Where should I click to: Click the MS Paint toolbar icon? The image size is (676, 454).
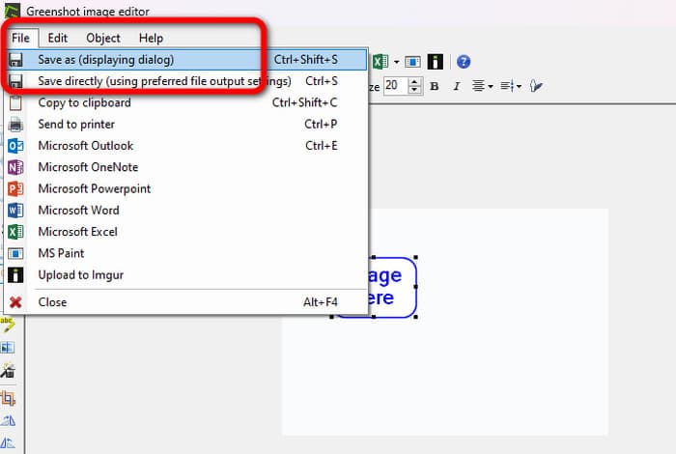pos(412,62)
